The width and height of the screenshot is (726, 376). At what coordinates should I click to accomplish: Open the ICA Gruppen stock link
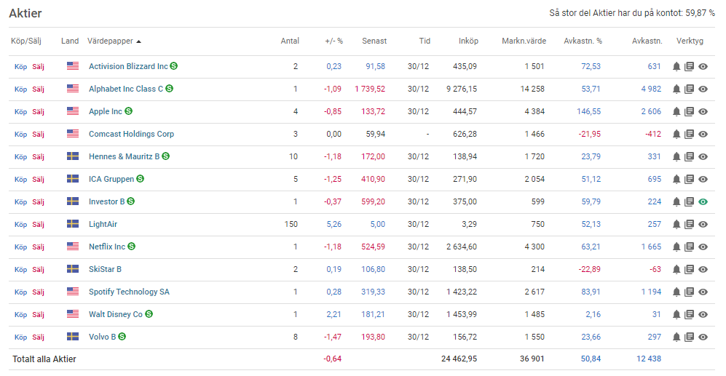pos(111,179)
